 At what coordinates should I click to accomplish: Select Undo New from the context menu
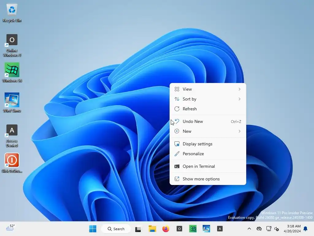[x=208, y=121]
